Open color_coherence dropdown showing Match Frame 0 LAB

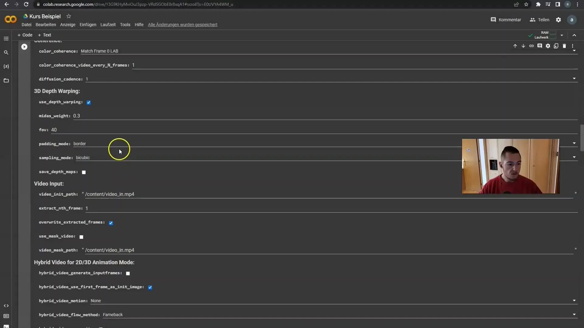click(x=329, y=51)
